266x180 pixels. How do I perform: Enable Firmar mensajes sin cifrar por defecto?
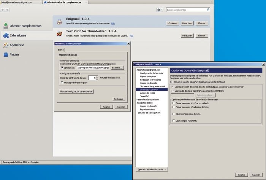point(174,103)
